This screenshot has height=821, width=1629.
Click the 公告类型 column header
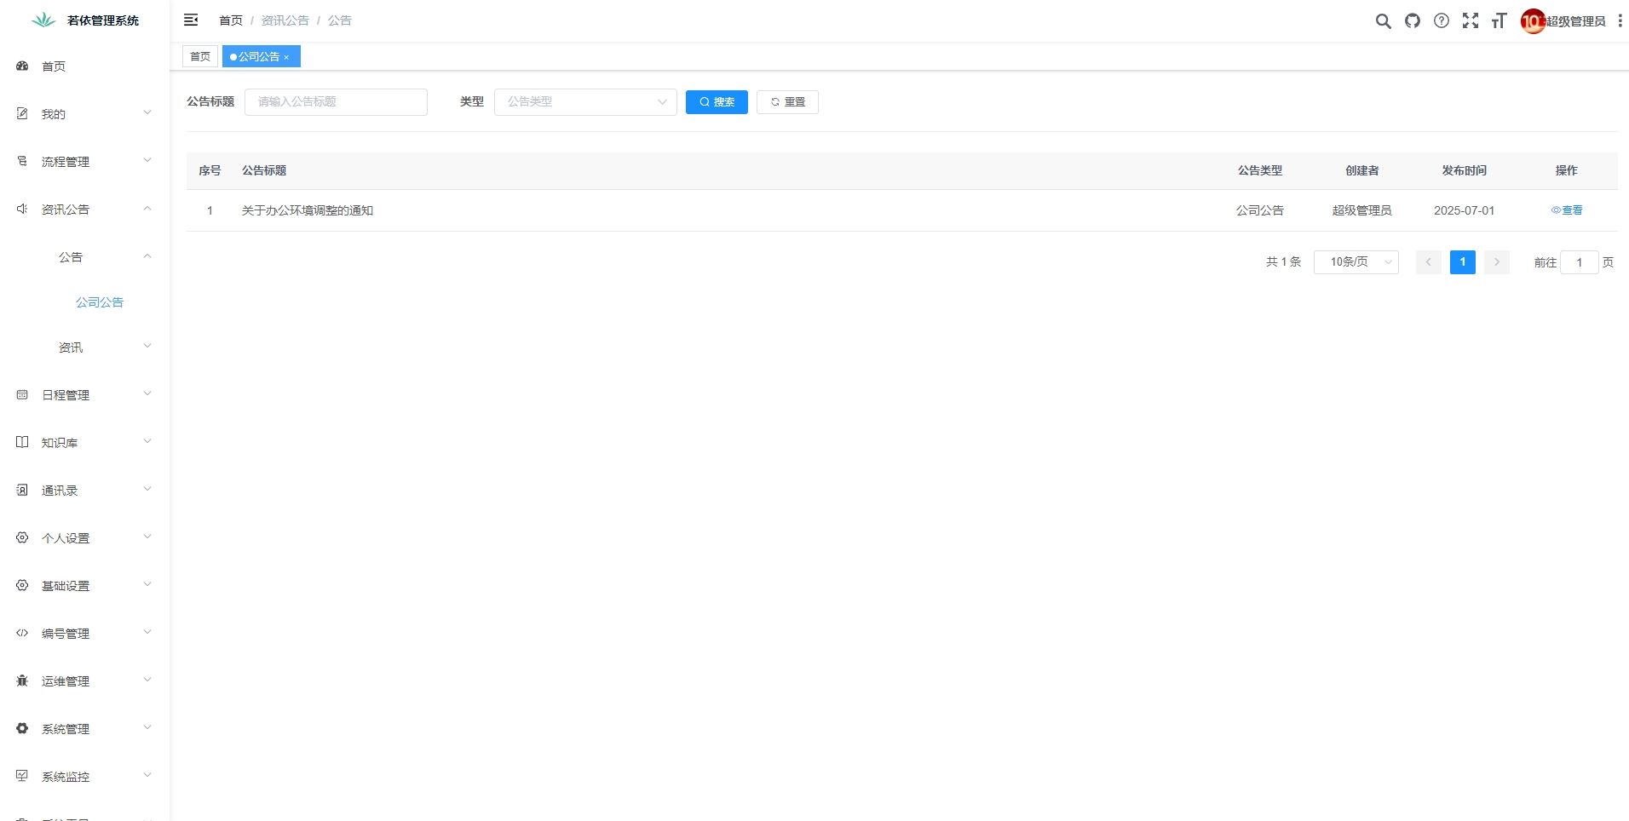[x=1260, y=170]
